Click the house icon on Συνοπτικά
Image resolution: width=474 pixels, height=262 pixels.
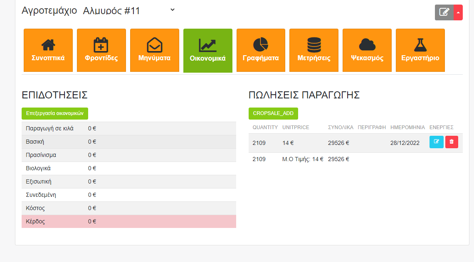tap(48, 44)
